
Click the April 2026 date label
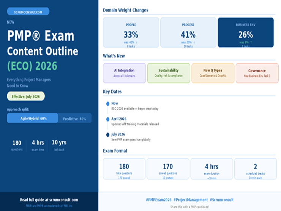pyautogui.click(x=119, y=119)
